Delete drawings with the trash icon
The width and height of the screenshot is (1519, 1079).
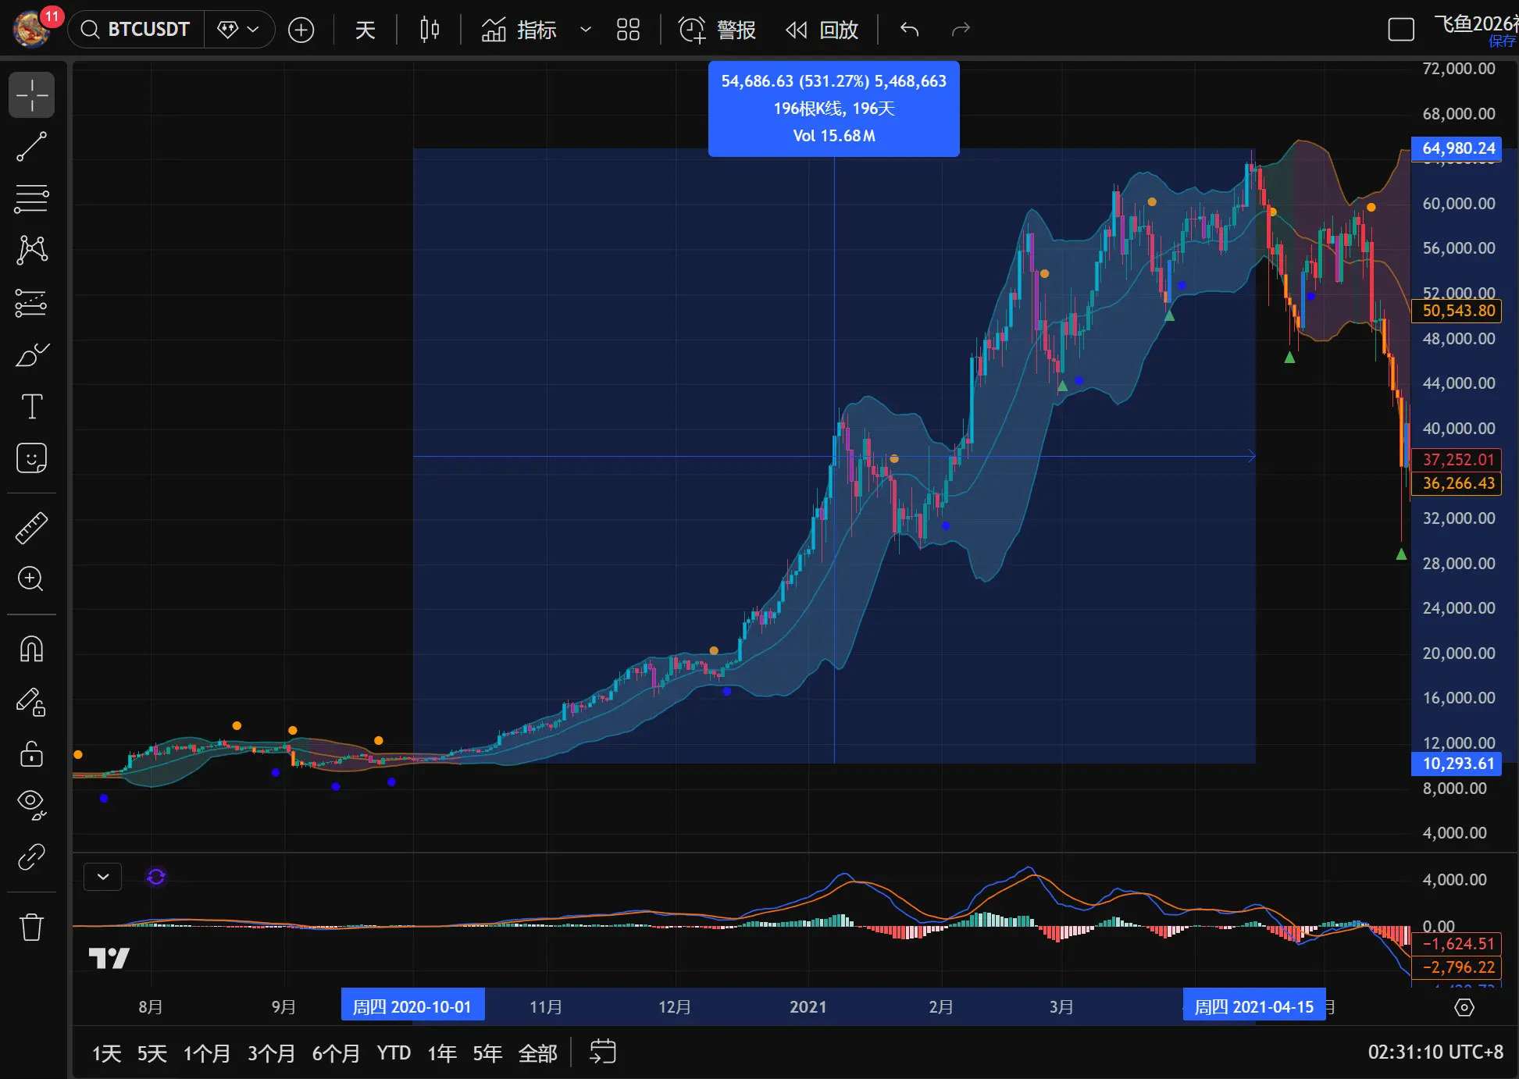coord(32,928)
